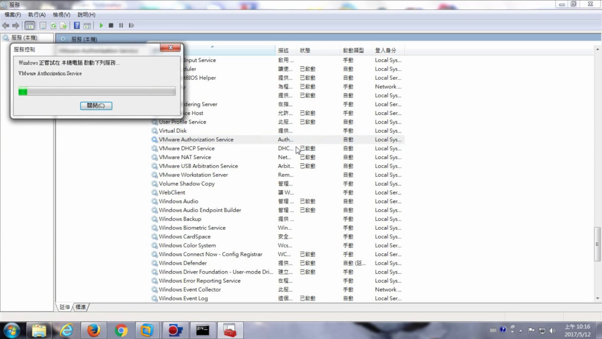
Task: Launch Internet Explorer from the taskbar
Action: tap(67, 331)
